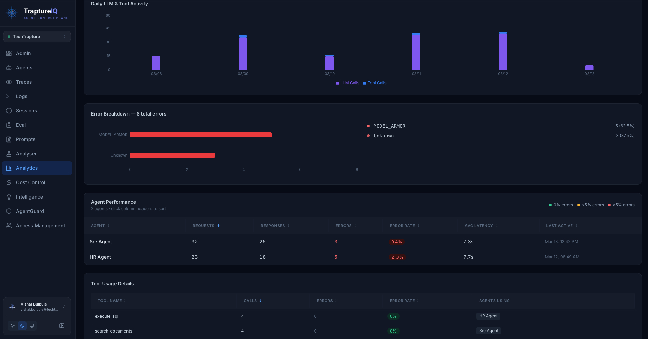Image resolution: width=648 pixels, height=339 pixels.
Task: Select the Prompts document icon
Action: point(9,139)
